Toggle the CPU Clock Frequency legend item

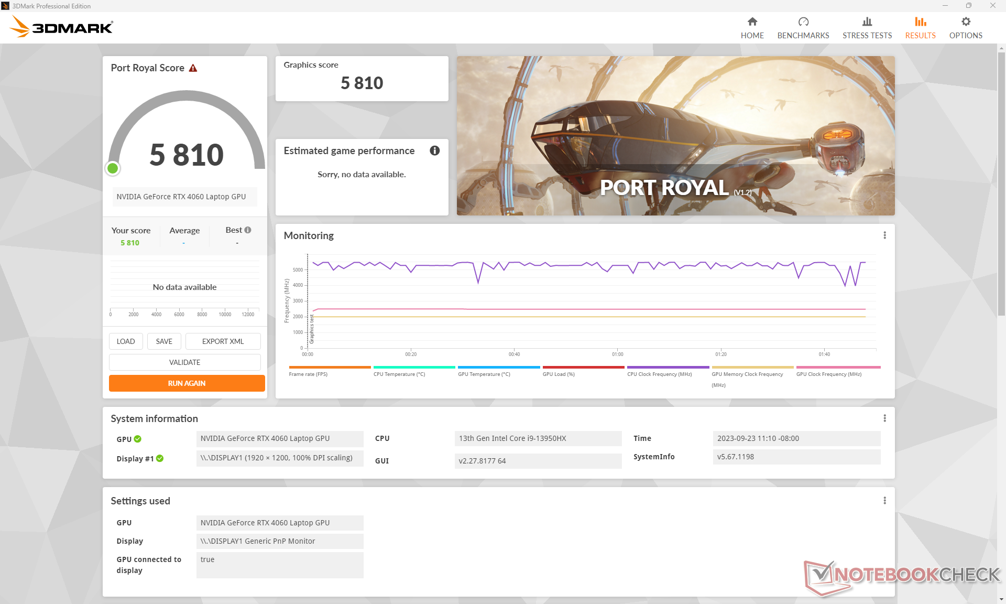659,374
